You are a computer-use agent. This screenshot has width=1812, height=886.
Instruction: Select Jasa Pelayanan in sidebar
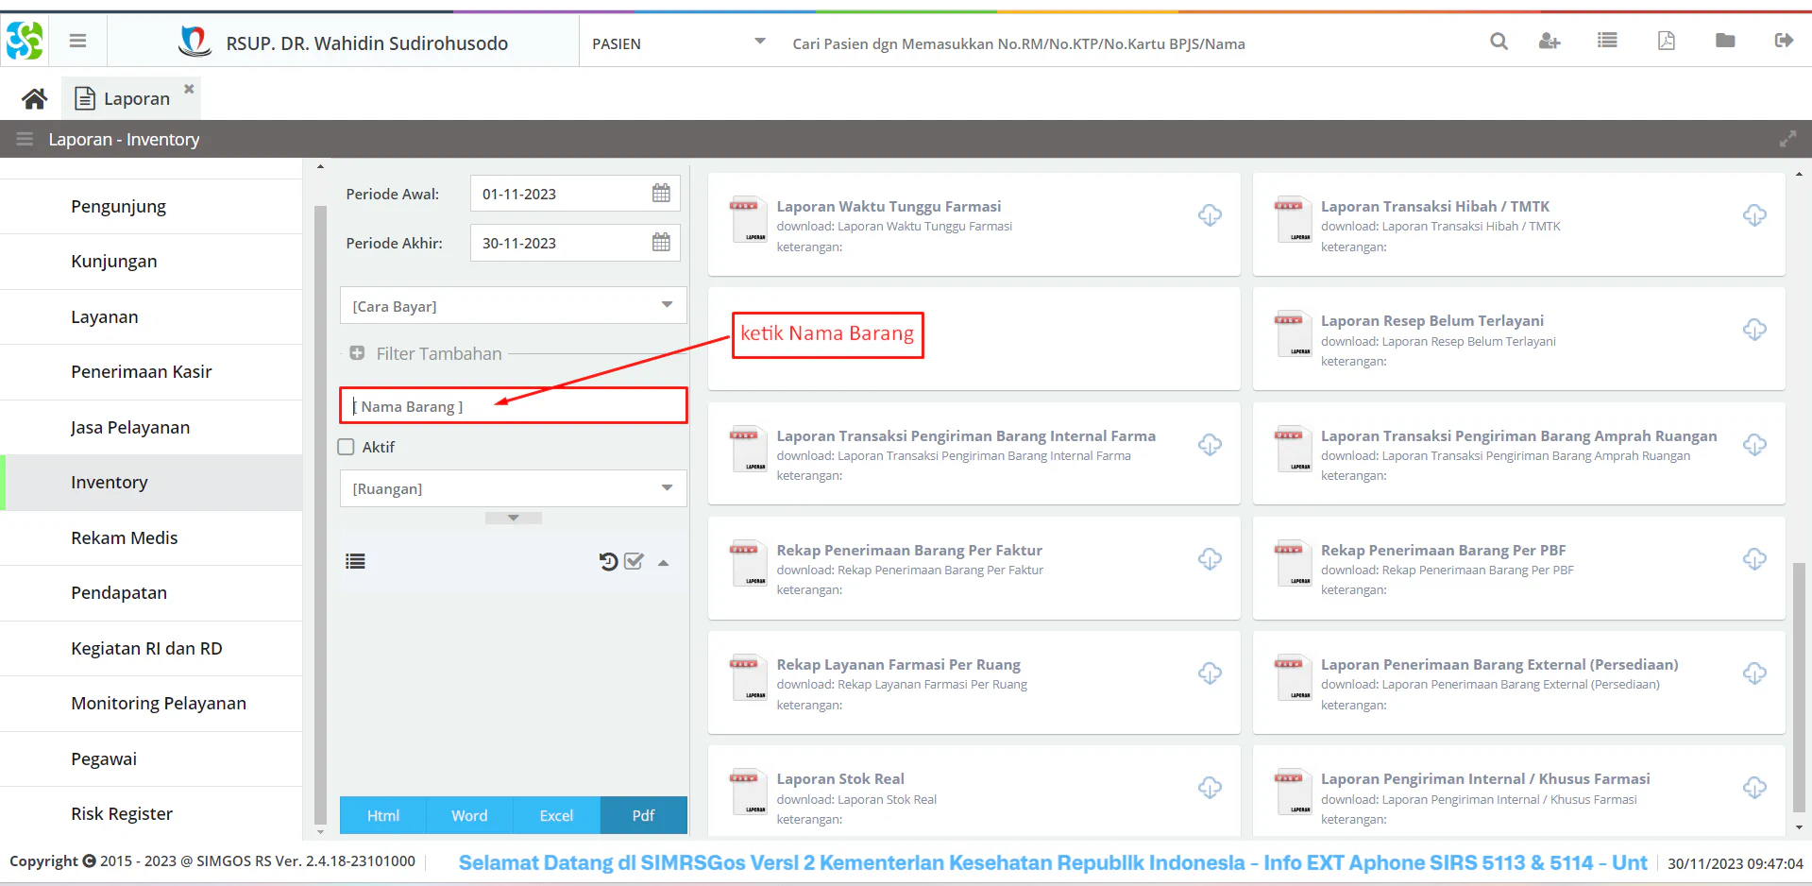click(151, 427)
